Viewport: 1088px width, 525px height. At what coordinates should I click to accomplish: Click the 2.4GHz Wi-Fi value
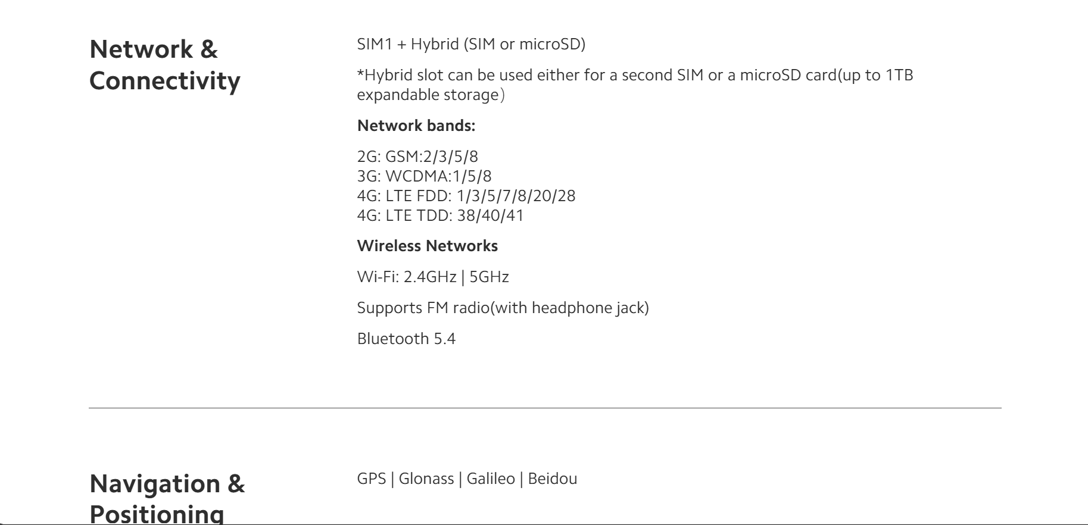click(x=430, y=277)
